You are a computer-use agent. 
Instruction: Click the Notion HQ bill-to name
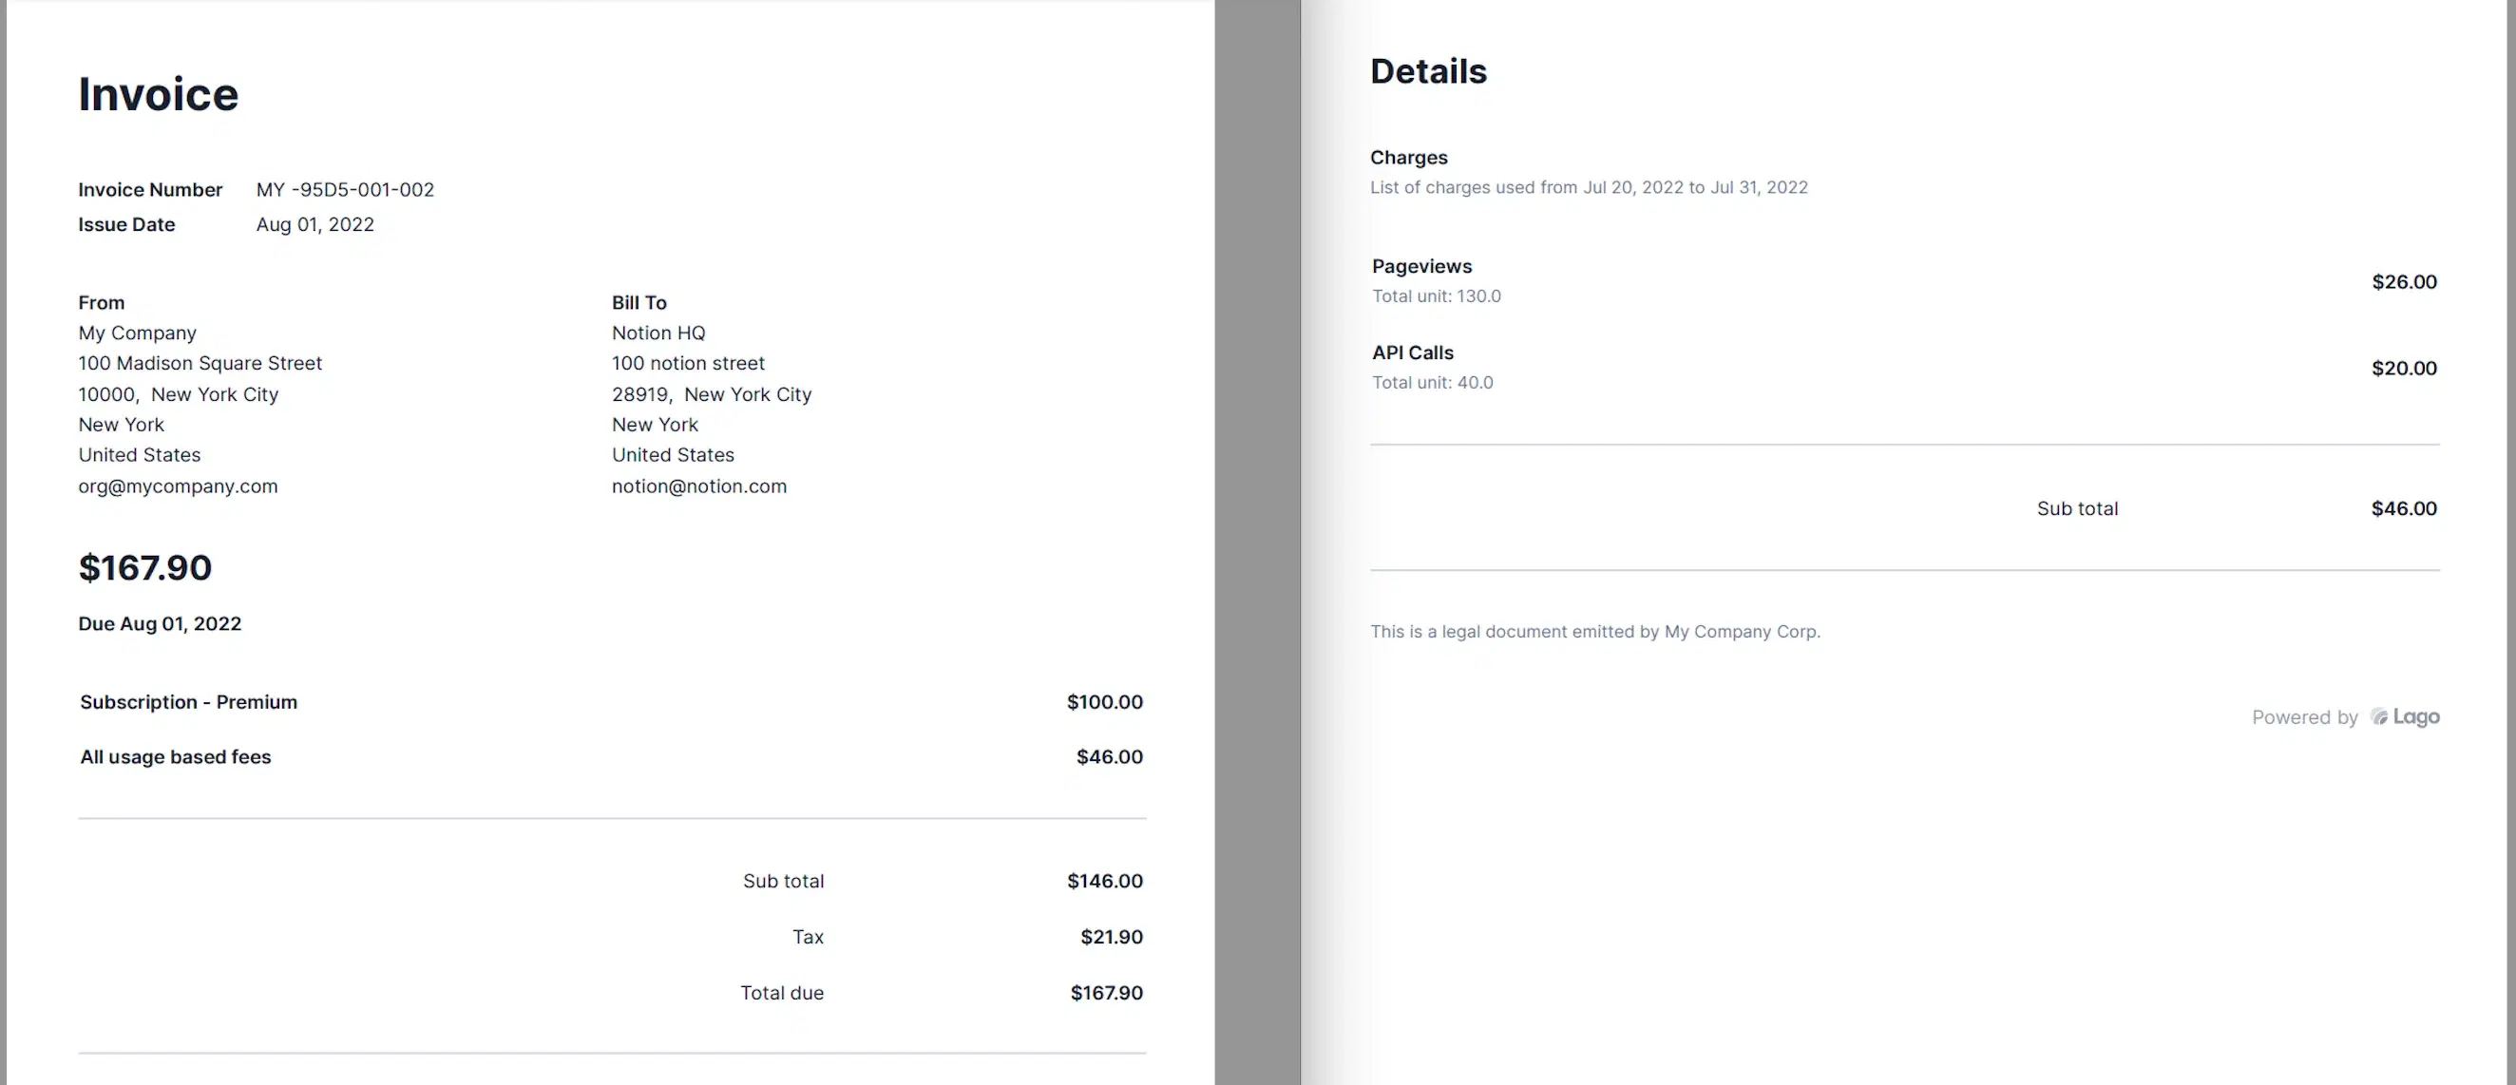[x=658, y=333]
